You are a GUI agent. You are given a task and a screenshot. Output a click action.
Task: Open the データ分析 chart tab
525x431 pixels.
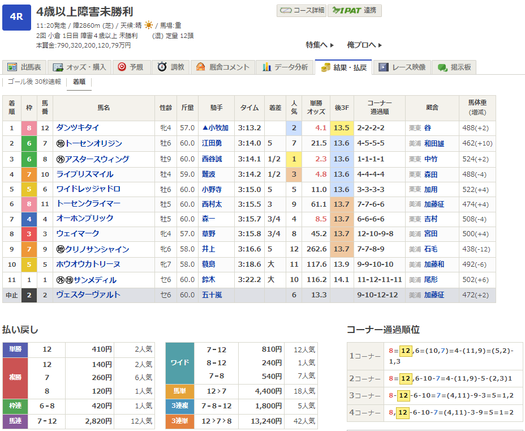[285, 67]
